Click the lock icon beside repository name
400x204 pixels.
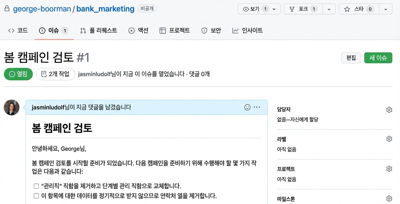point(7,9)
